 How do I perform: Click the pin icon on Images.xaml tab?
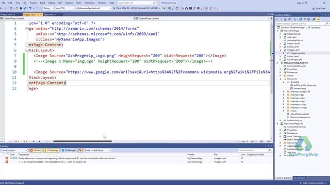[x=38, y=15]
